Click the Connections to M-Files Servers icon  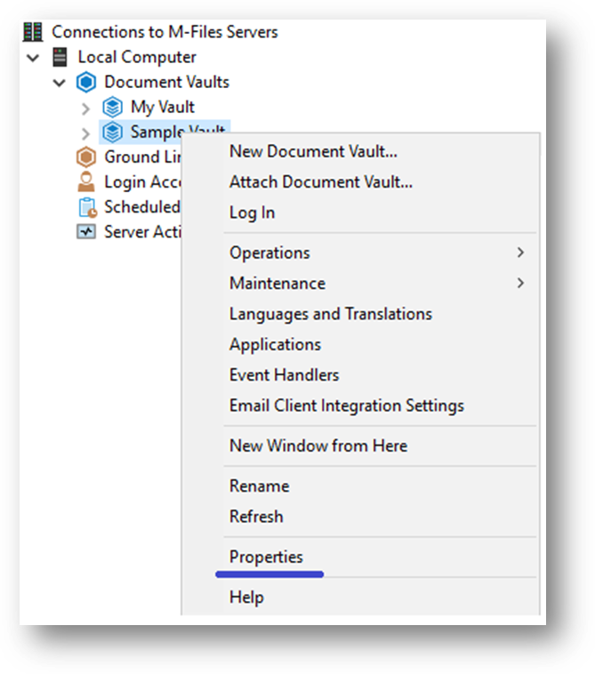(33, 32)
